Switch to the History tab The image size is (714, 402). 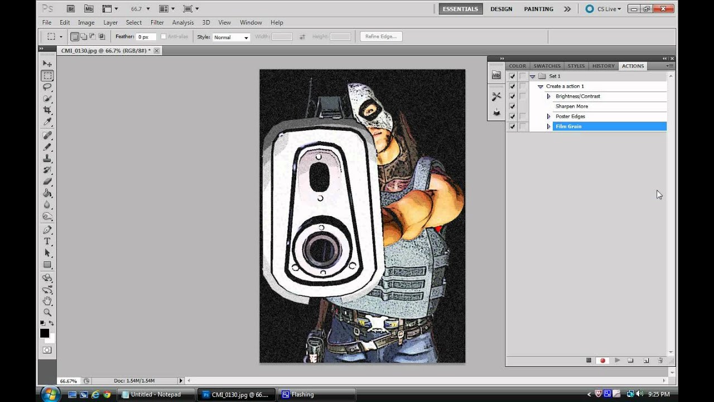coord(604,66)
